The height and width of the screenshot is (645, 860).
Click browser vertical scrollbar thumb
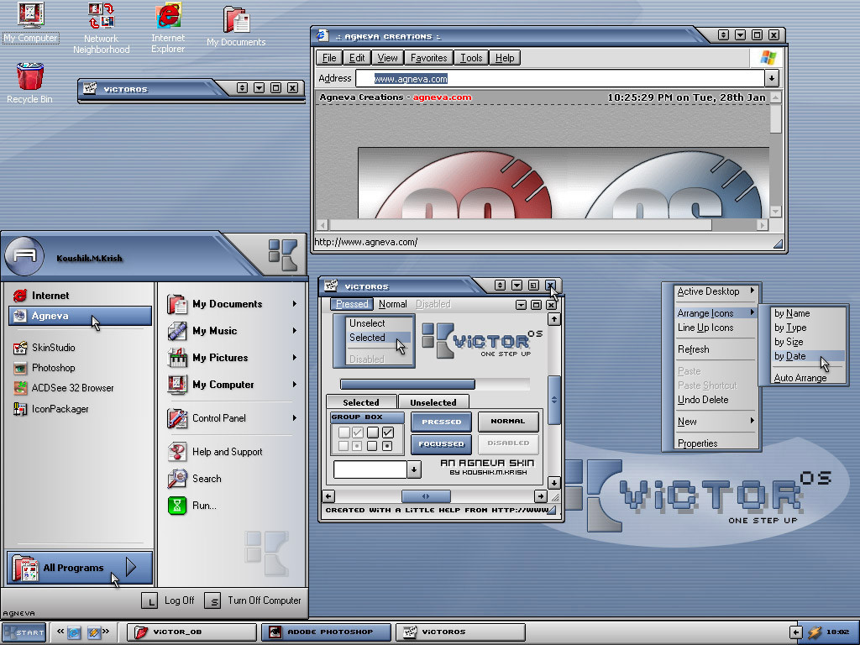(775, 118)
